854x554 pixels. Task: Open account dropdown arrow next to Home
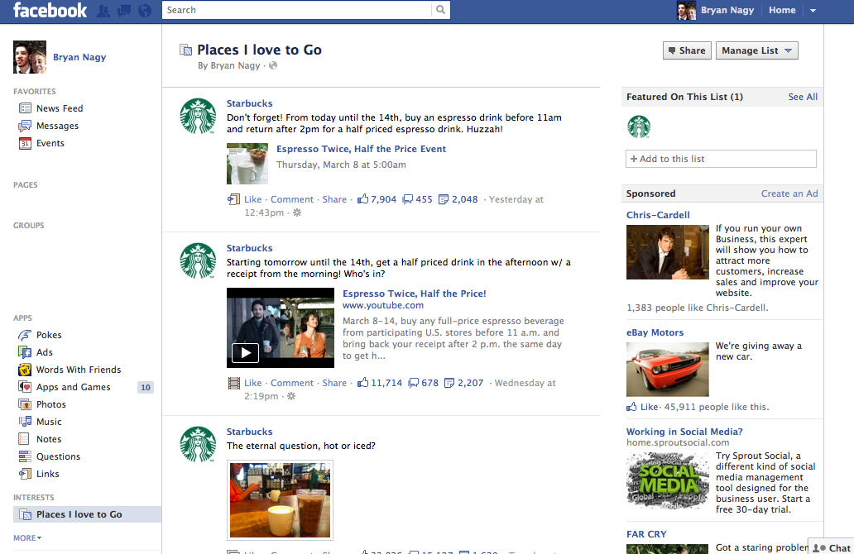coord(813,11)
